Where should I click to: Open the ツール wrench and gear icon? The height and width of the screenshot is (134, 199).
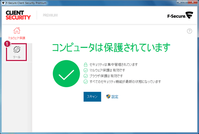(x=17, y=50)
